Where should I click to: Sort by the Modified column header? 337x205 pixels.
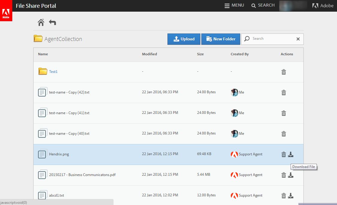pyautogui.click(x=149, y=54)
